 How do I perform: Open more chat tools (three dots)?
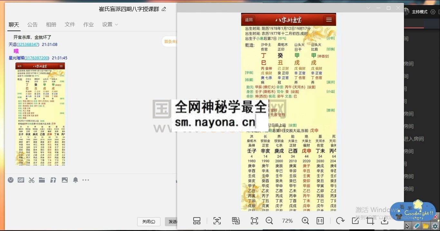click(x=86, y=180)
